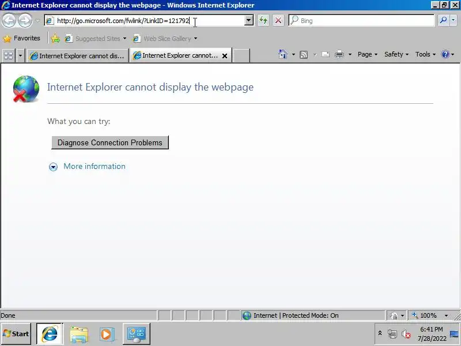Open the control panel taskbar icon
Viewport: 461px width, 346px height.
click(x=136, y=334)
